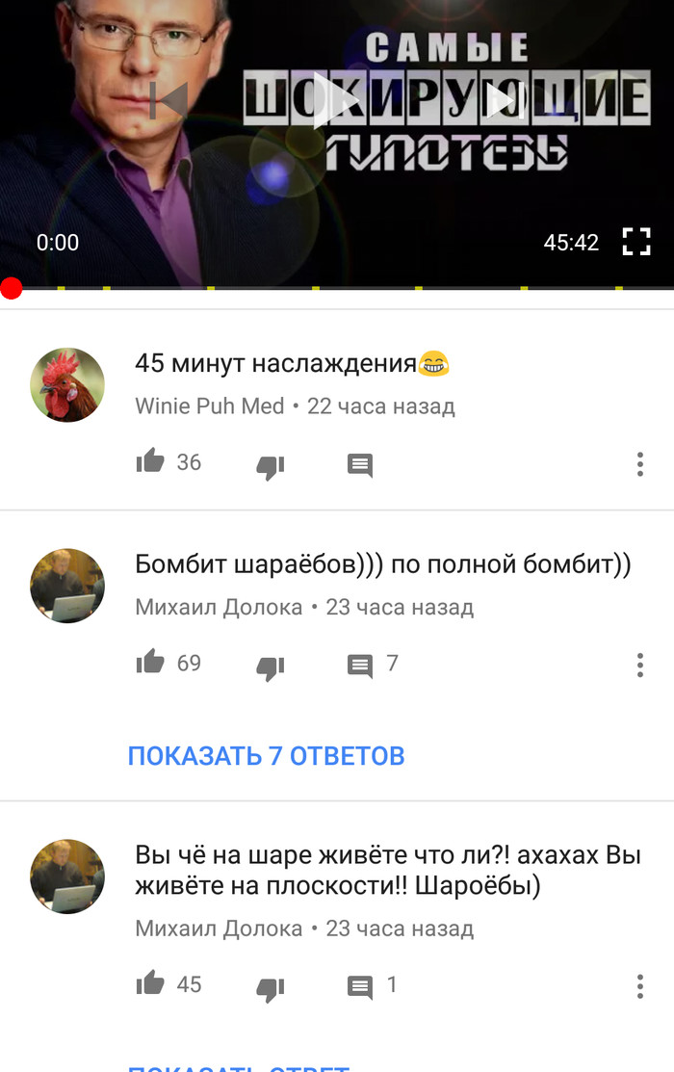Reply to the Winie Puh Med comment
Viewport: 674px width, 1072px height.
coord(359,465)
